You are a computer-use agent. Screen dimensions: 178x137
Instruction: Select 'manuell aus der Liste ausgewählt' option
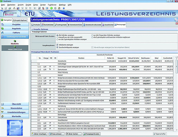pos(57,37)
